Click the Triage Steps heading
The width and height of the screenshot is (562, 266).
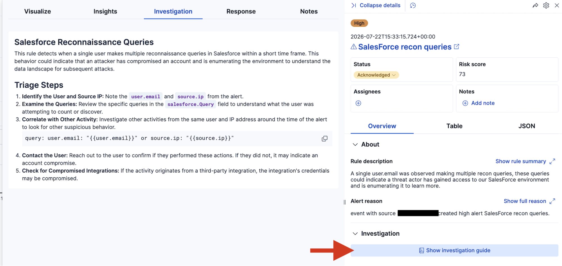point(39,85)
